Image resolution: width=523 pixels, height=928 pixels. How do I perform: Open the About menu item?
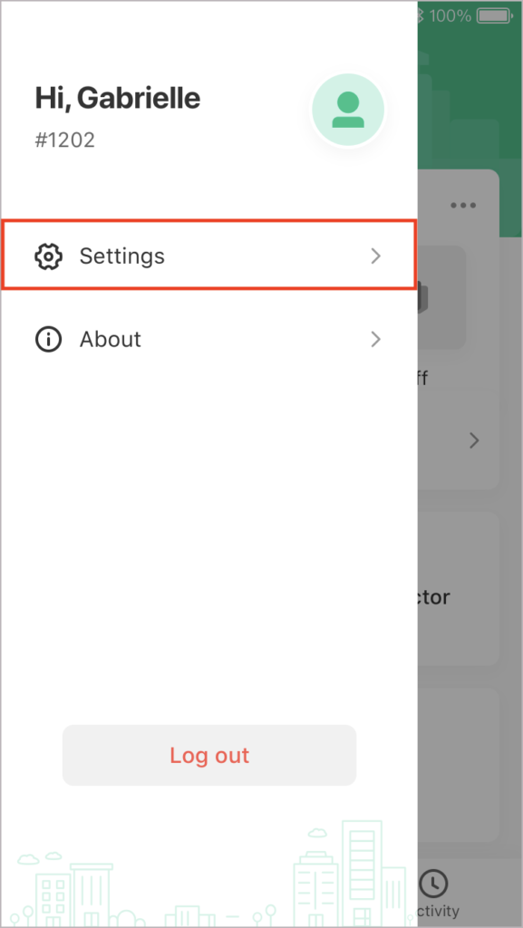(208, 340)
